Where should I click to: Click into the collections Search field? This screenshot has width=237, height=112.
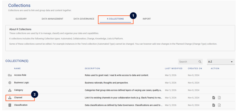pos(187,62)
